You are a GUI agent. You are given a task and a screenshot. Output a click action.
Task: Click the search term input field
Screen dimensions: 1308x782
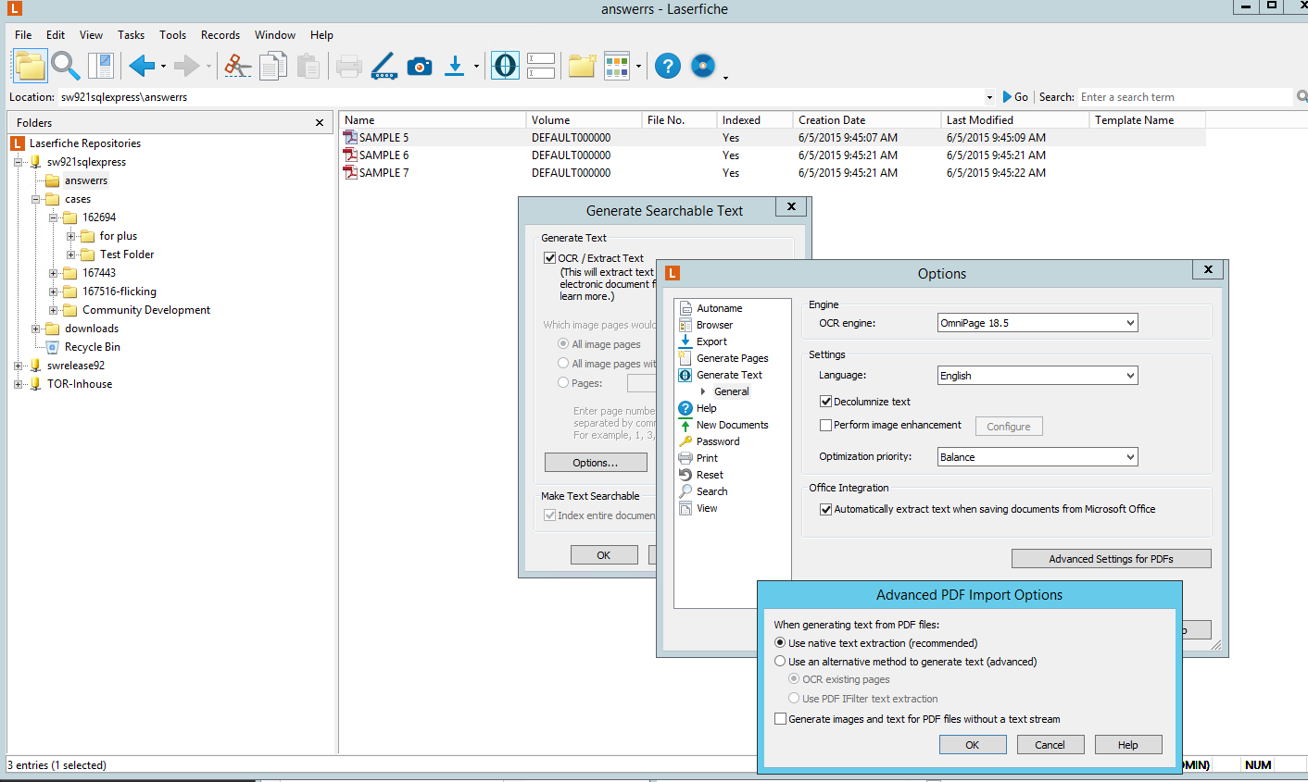(1184, 97)
